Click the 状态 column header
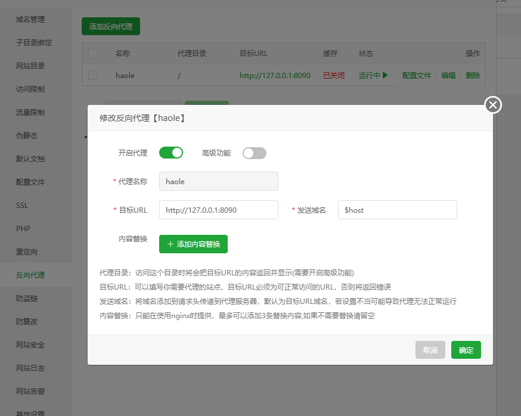The height and width of the screenshot is (416, 521). tap(366, 54)
